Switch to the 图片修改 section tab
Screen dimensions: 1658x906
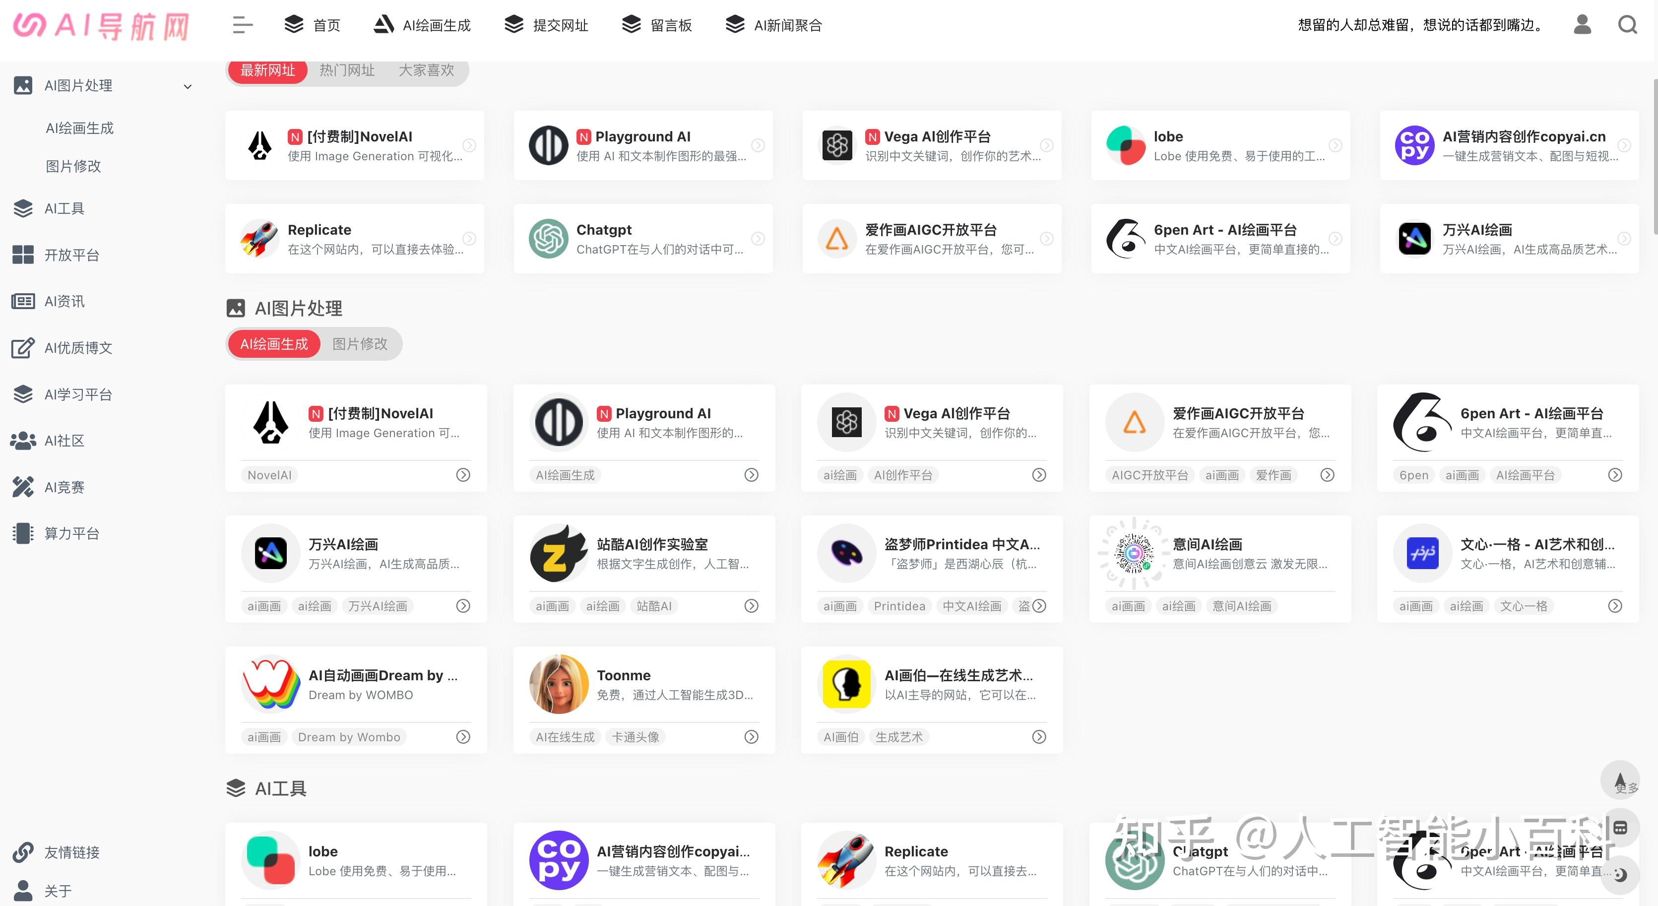(360, 344)
